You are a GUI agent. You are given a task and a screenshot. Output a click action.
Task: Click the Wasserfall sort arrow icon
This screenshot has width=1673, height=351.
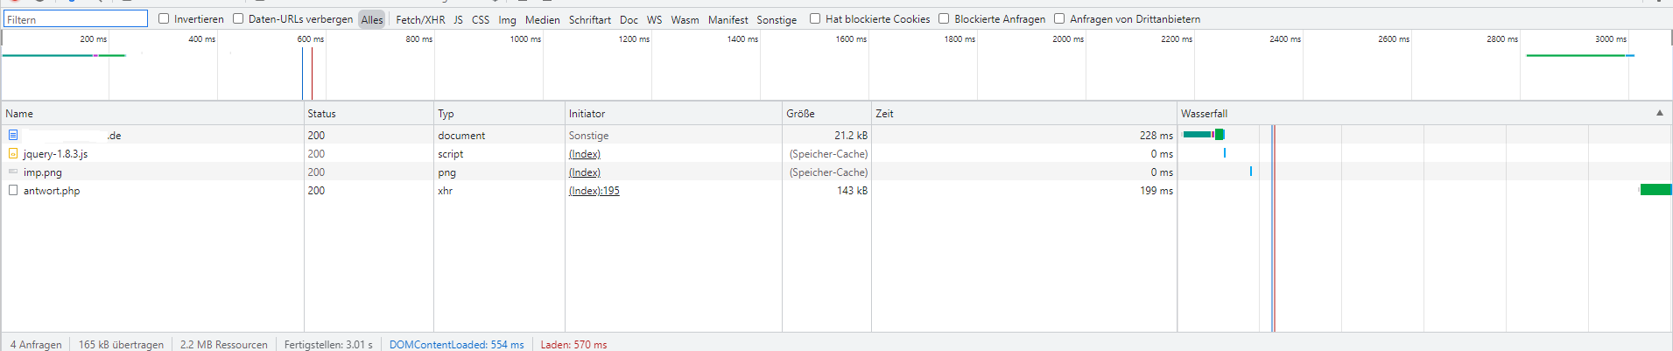pyautogui.click(x=1659, y=113)
